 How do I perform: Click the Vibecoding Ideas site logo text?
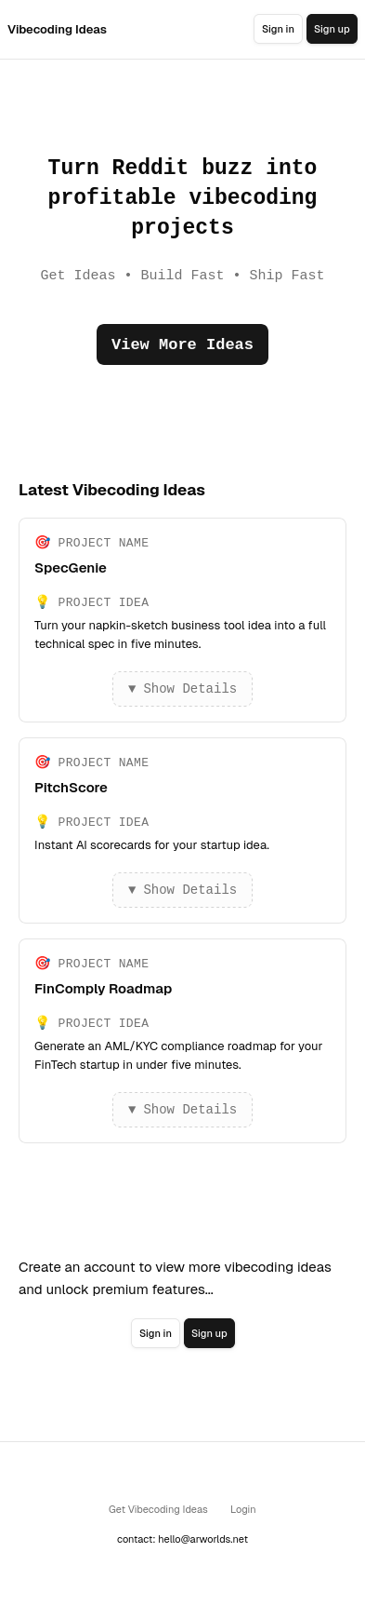tap(57, 29)
